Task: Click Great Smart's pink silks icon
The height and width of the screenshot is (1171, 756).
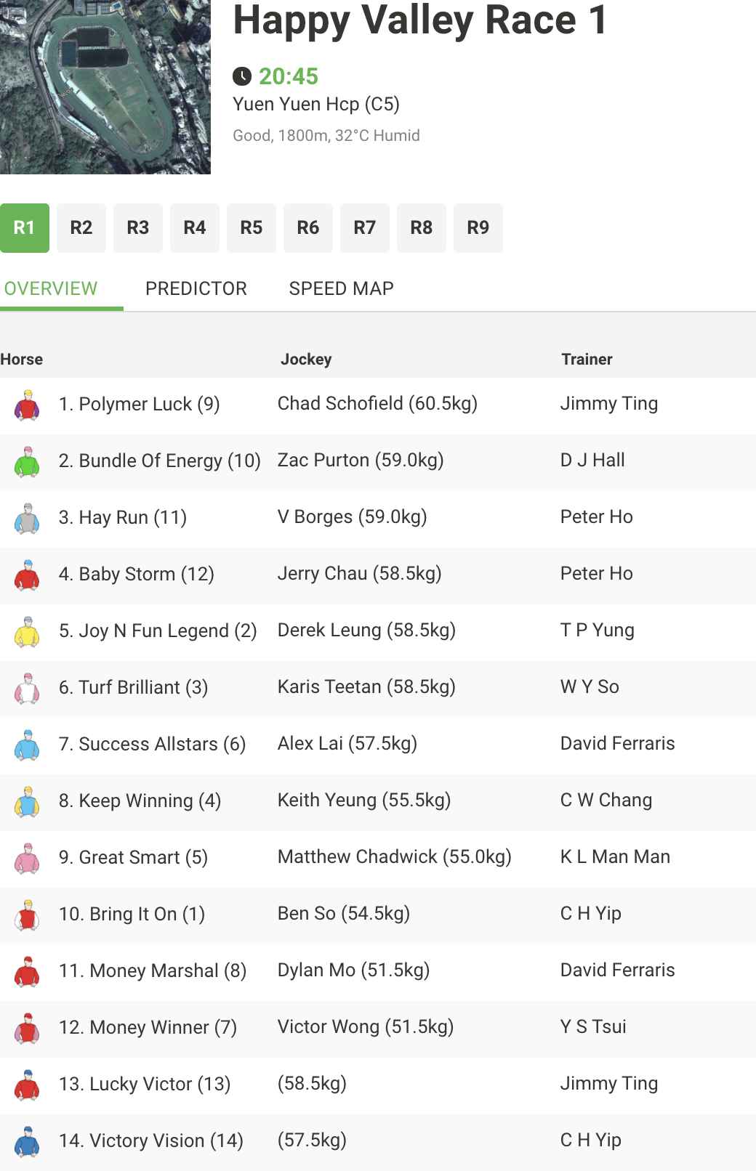Action: coord(27,858)
